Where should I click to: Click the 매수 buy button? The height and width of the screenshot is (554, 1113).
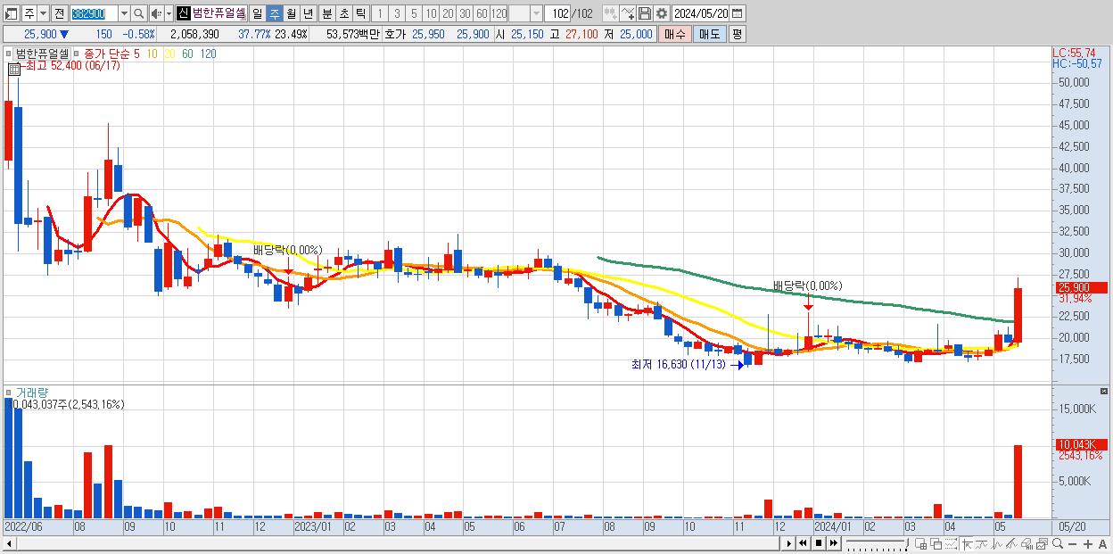(675, 34)
